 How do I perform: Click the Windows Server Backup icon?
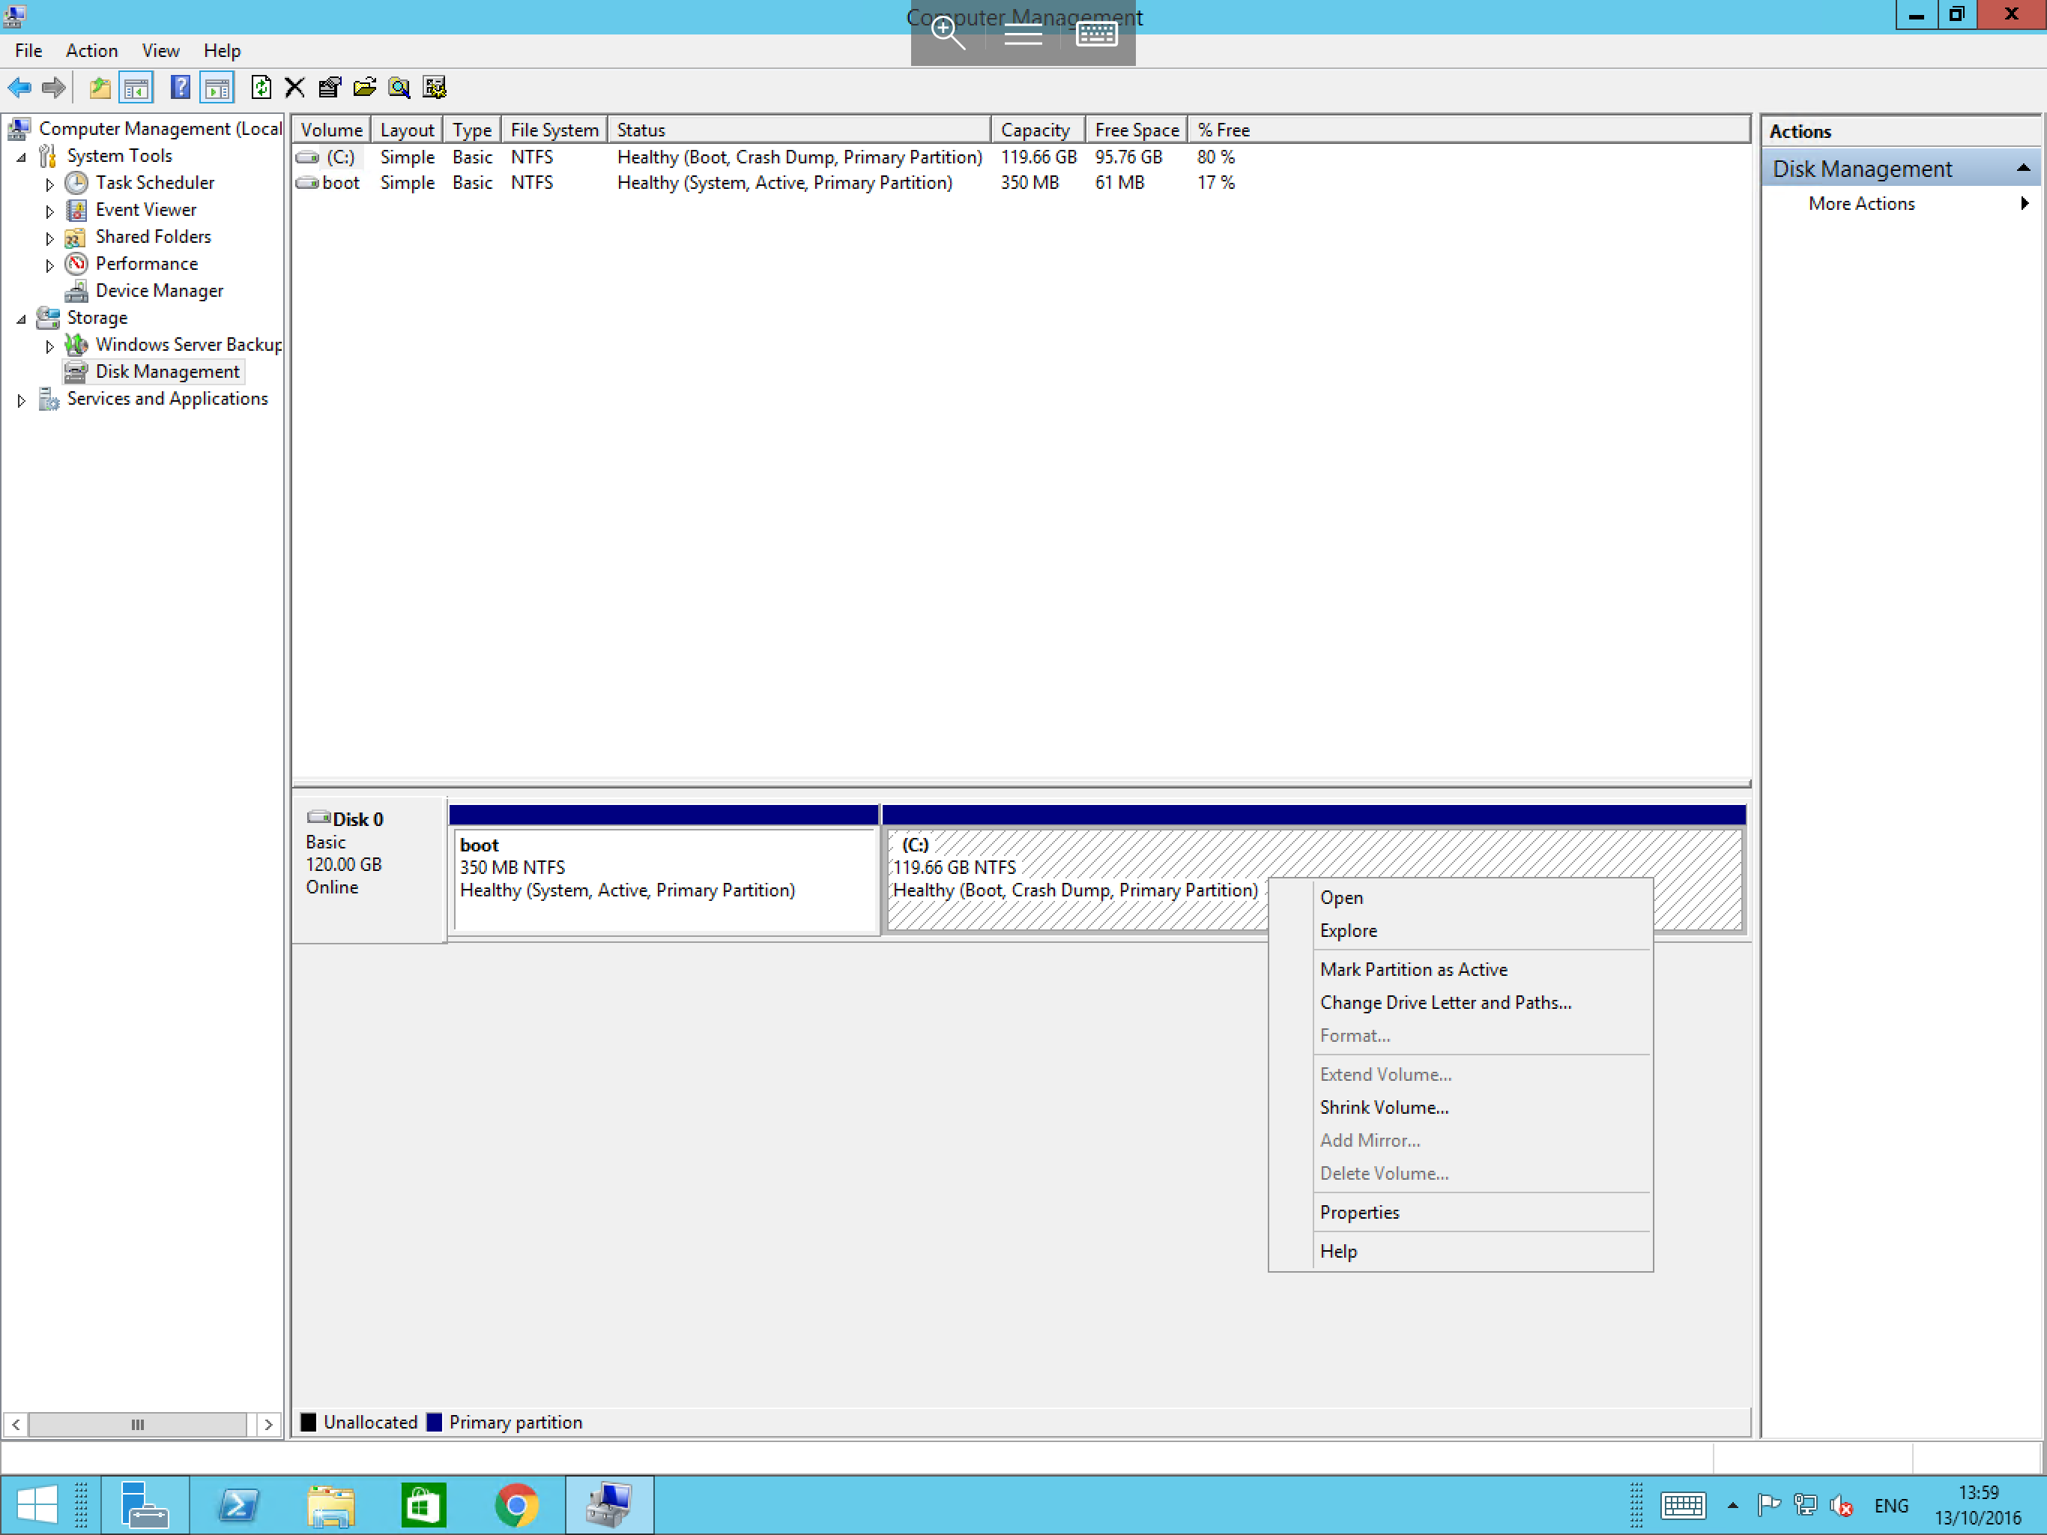(x=77, y=345)
